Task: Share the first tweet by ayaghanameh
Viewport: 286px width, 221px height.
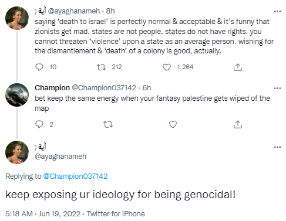Action: (238, 67)
